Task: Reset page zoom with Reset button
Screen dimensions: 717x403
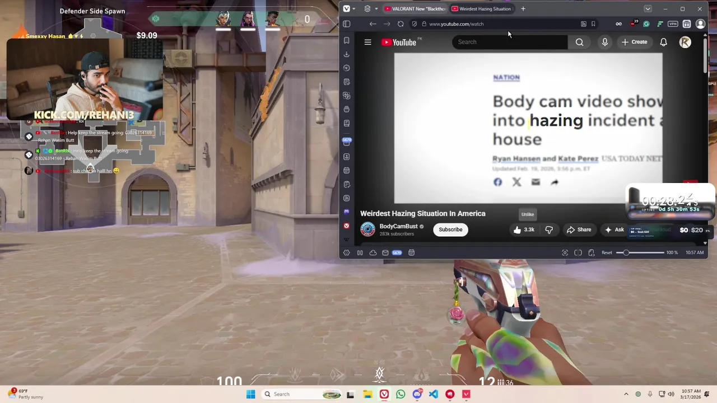Action: (607, 253)
